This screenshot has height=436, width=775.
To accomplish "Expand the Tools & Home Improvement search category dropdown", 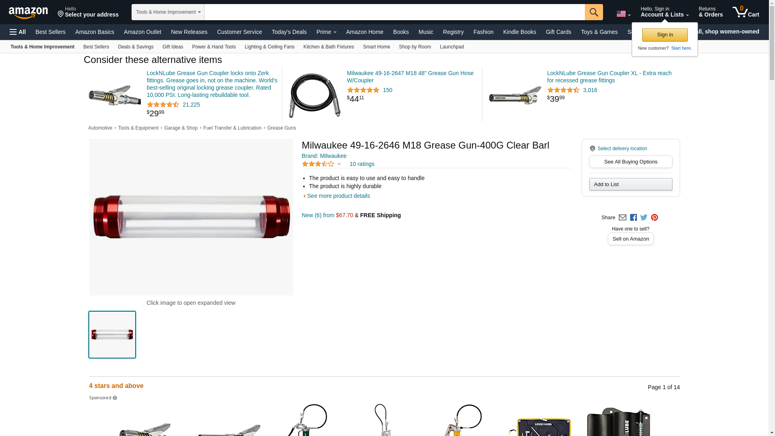I will (168, 12).
